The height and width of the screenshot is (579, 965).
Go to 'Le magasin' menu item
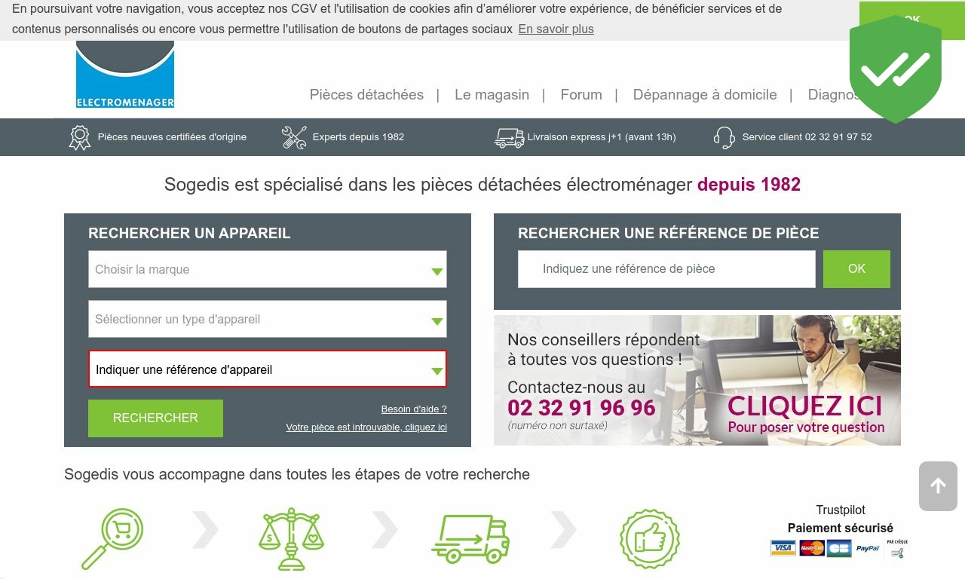click(x=492, y=94)
